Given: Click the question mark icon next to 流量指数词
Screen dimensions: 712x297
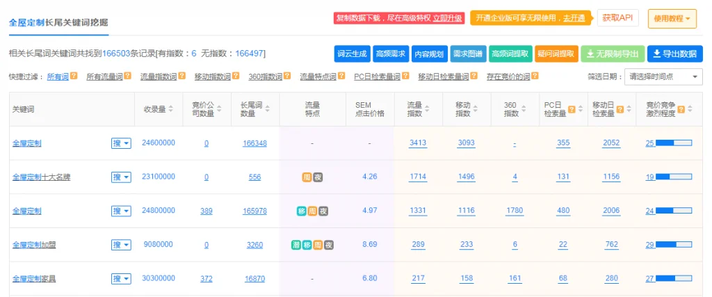Looking at the screenshot, I should (x=181, y=77).
